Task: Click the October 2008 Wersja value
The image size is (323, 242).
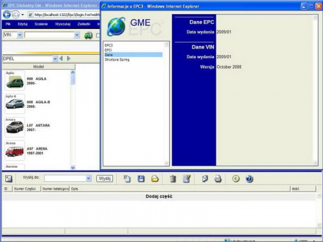Action: click(229, 67)
